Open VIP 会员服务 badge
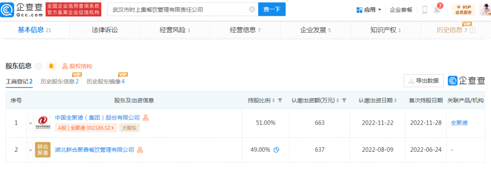This screenshot has width=491, height=173. (x=463, y=10)
